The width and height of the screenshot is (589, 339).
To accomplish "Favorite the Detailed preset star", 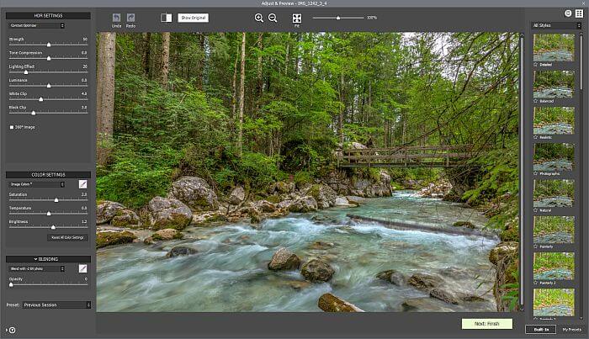I will pos(536,65).
